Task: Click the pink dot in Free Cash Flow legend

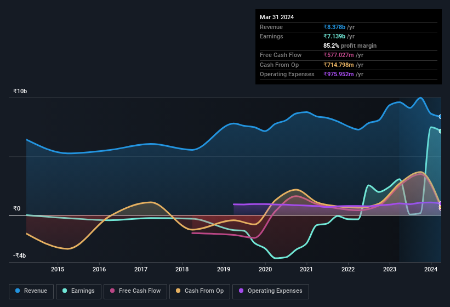Action: [x=112, y=291]
